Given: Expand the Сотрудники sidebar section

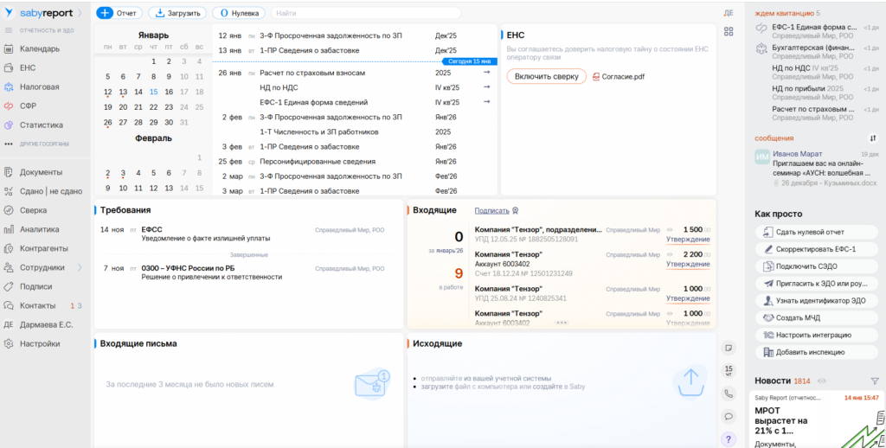Looking at the screenshot, I should pyautogui.click(x=80, y=267).
